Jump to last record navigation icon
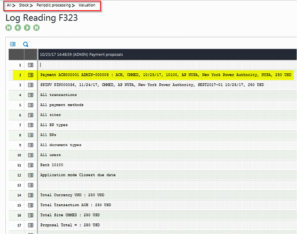Viewport: 297px width, 234px height. [36, 28]
